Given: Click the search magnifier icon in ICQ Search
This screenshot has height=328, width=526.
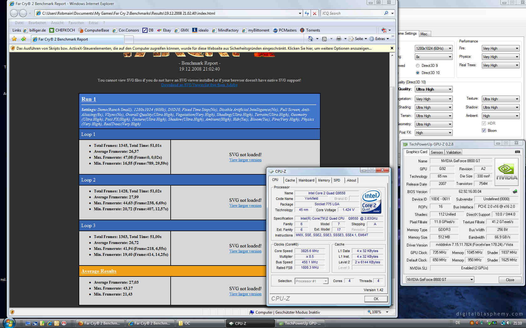Looking at the screenshot, I should point(386,13).
